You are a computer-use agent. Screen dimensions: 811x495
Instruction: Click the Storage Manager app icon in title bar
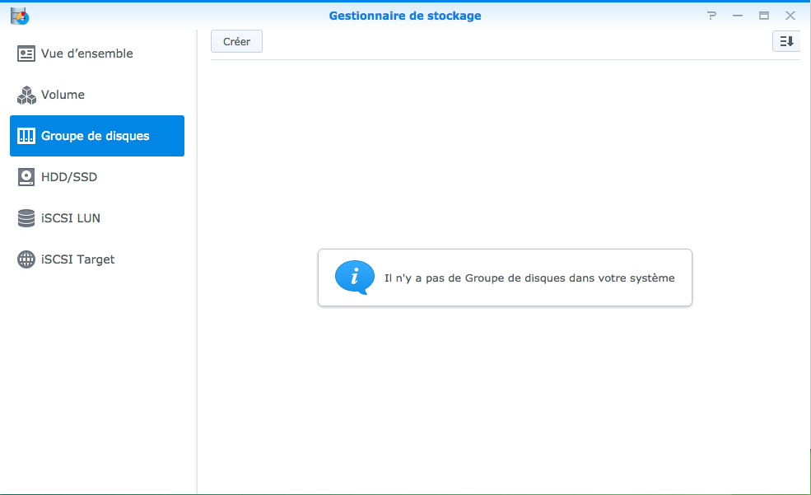(x=20, y=16)
